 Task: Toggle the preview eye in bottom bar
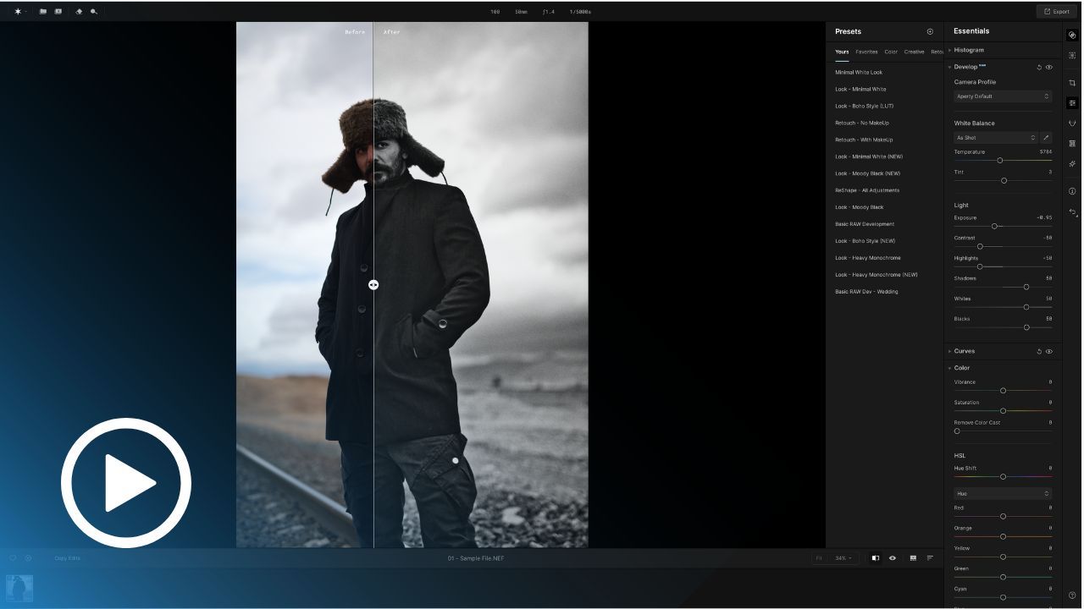(893, 558)
